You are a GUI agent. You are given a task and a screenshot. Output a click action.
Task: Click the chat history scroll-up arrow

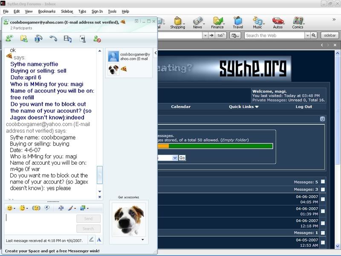click(x=100, y=51)
